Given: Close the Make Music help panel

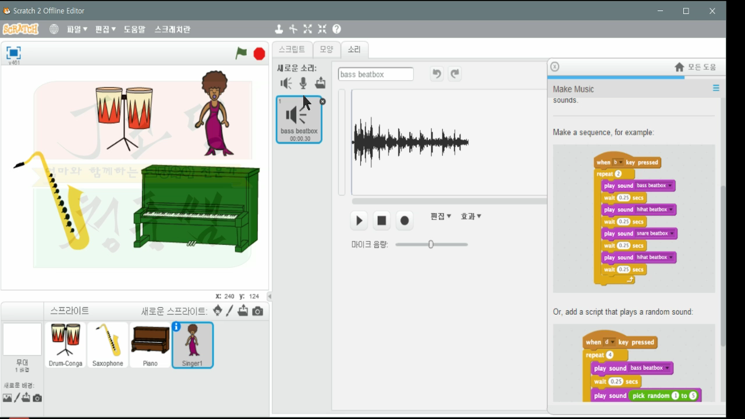Looking at the screenshot, I should click(x=555, y=67).
